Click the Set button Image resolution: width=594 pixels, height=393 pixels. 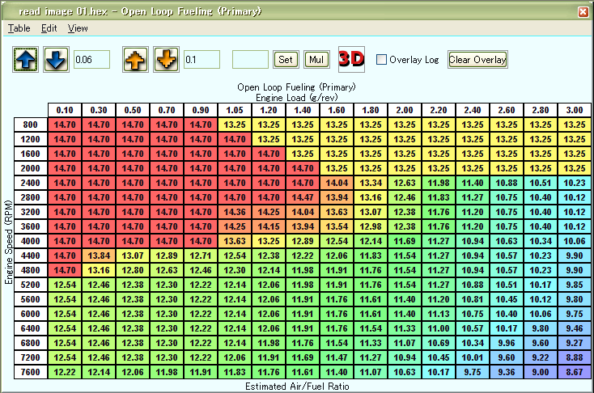[286, 60]
